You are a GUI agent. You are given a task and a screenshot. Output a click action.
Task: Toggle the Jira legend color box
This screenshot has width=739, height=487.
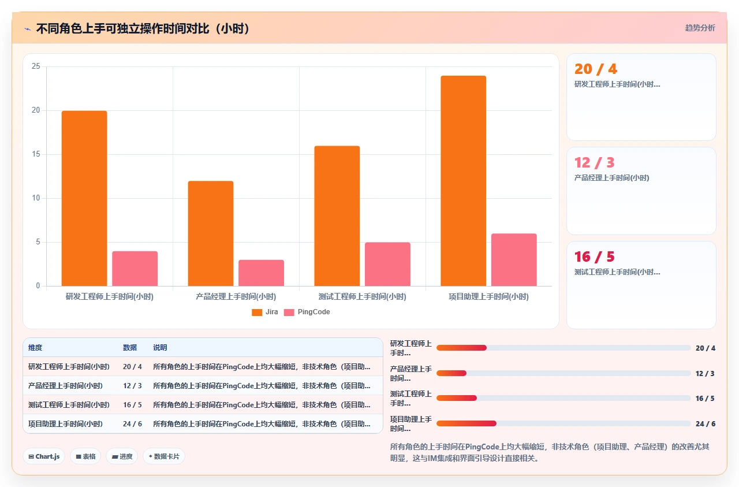pos(257,312)
